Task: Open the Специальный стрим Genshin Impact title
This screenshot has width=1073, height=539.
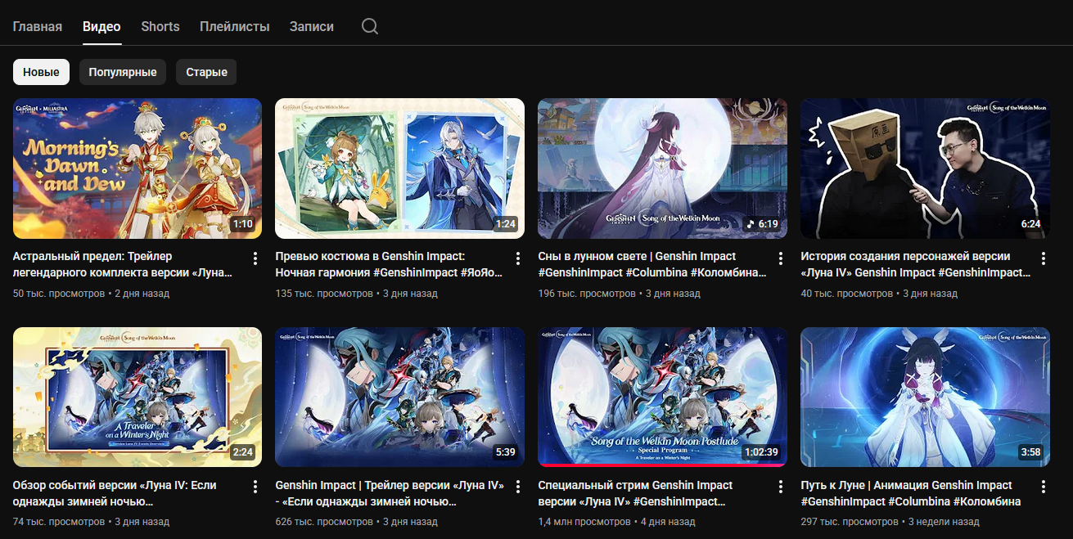Action: [x=635, y=493]
